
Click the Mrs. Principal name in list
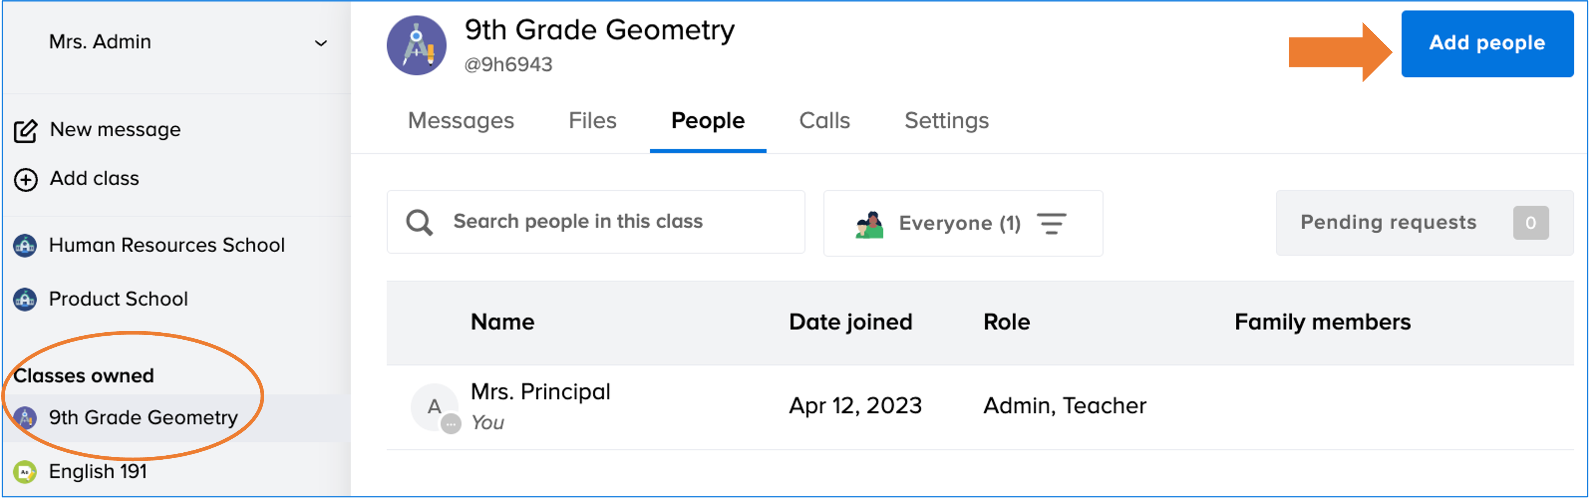(x=540, y=392)
